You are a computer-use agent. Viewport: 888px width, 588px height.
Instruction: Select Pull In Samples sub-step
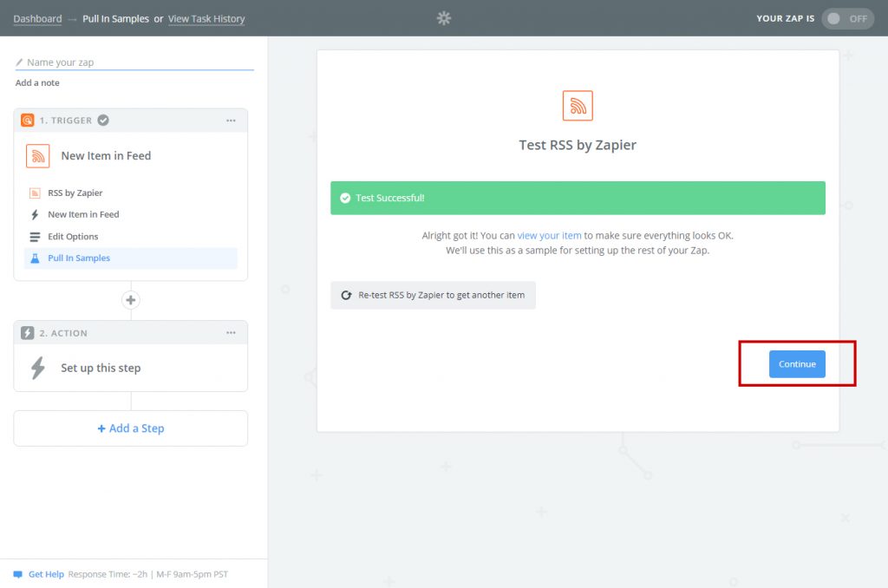pos(79,258)
